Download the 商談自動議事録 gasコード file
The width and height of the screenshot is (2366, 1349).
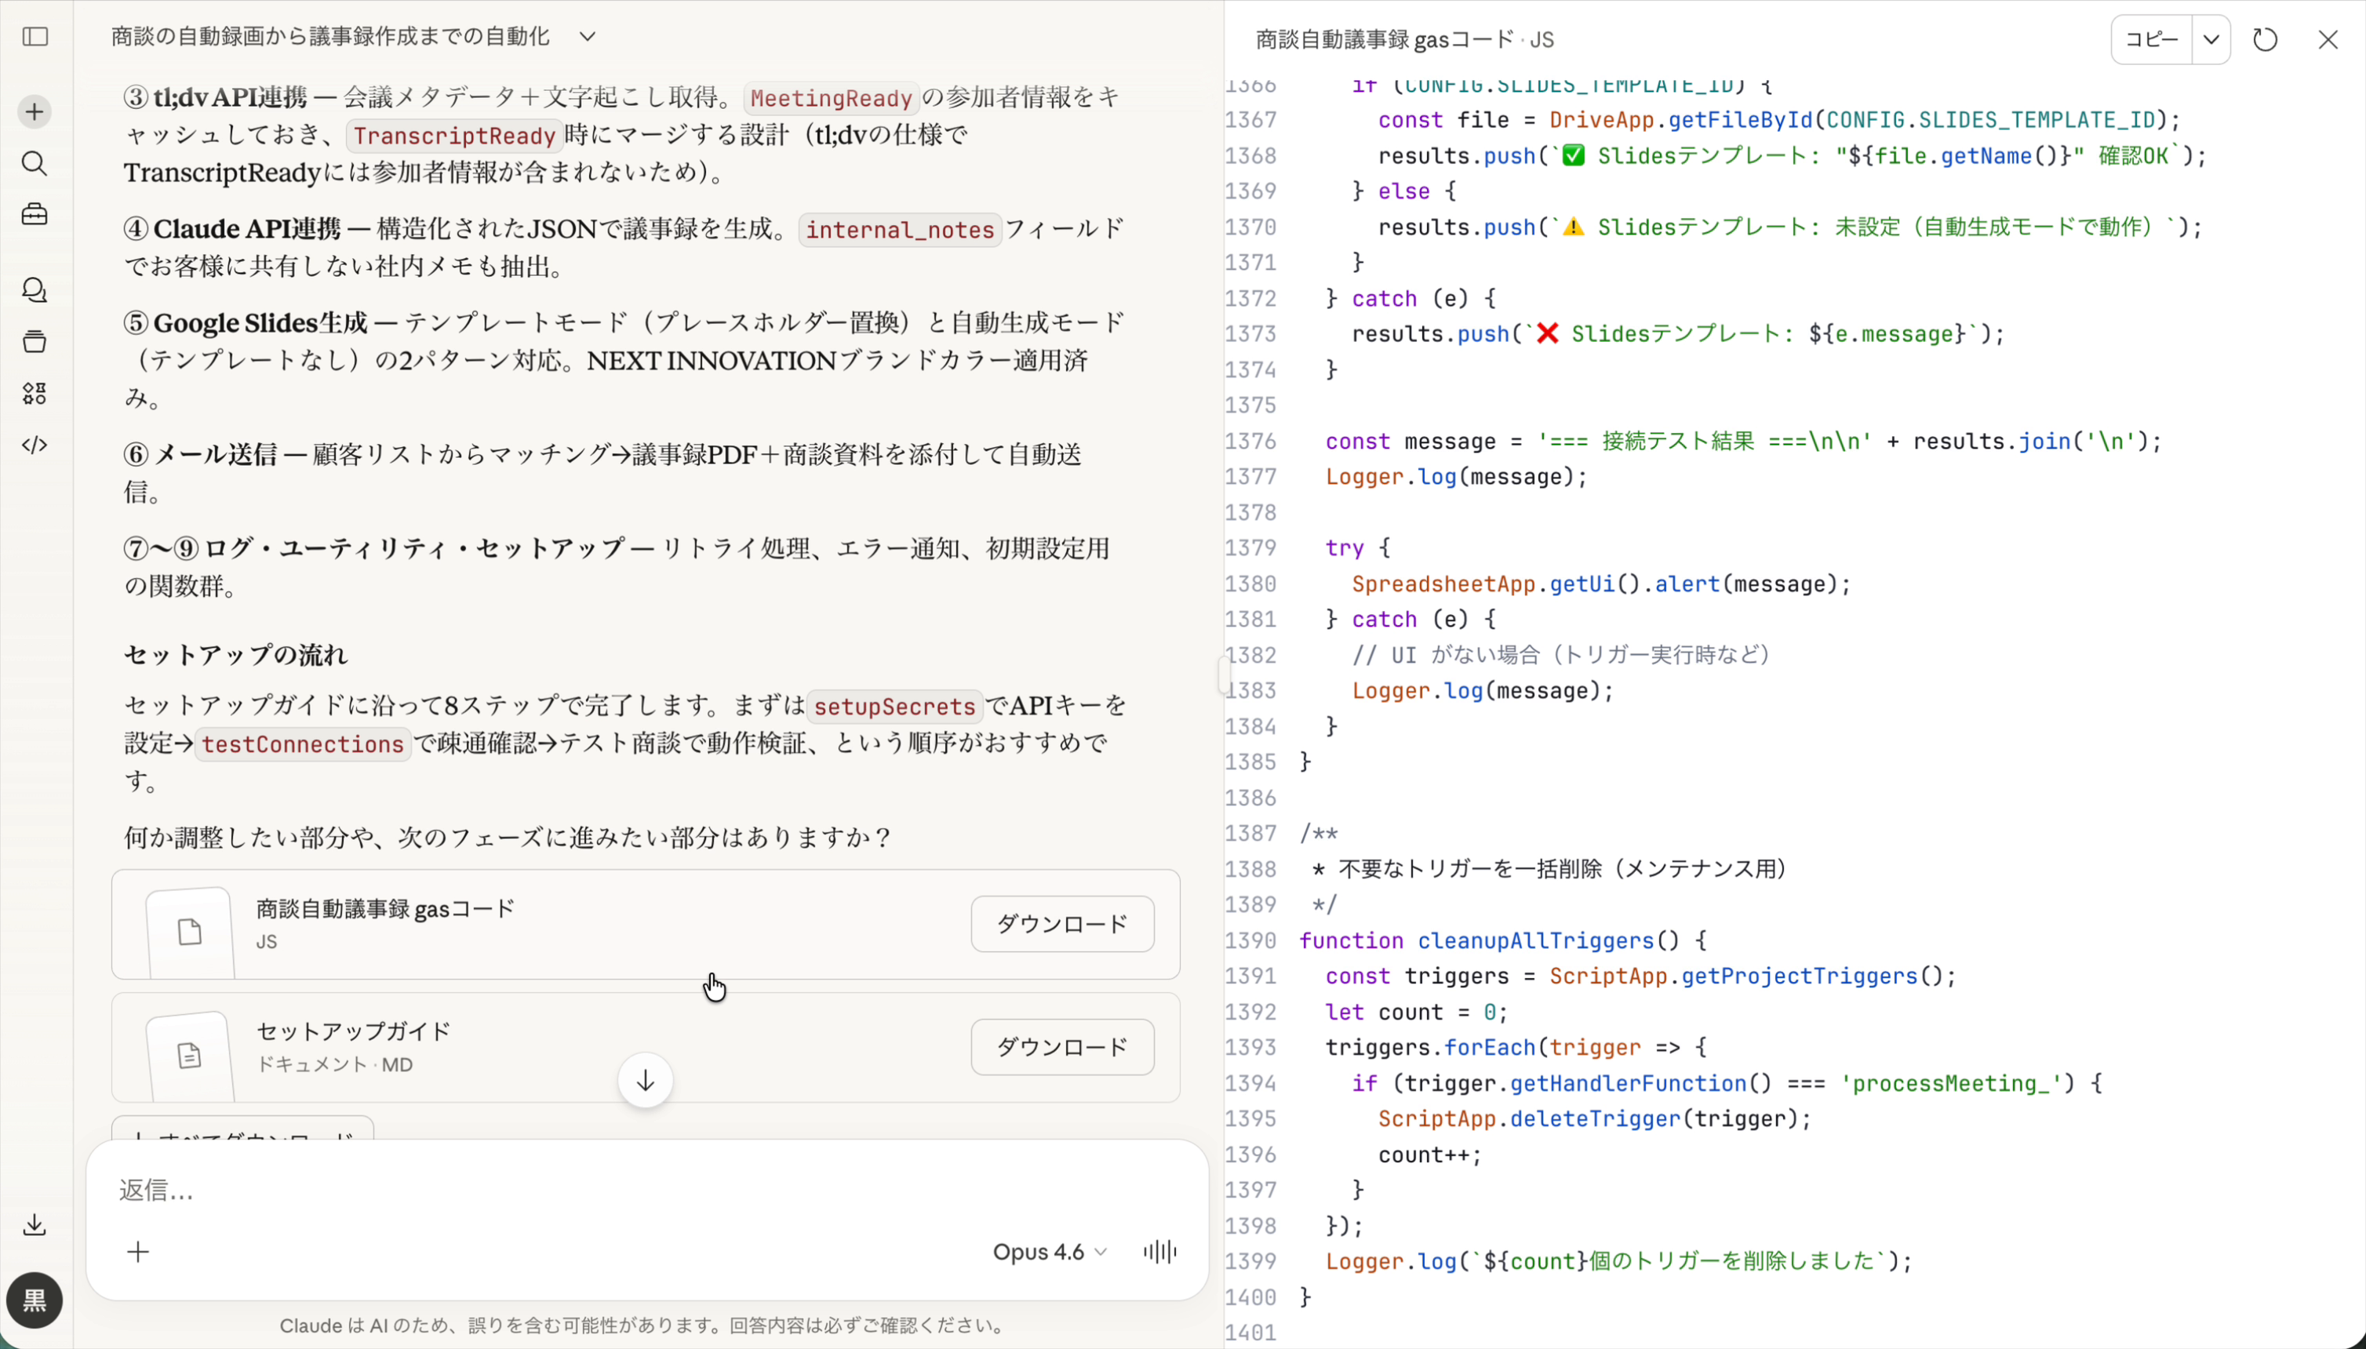point(1061,924)
